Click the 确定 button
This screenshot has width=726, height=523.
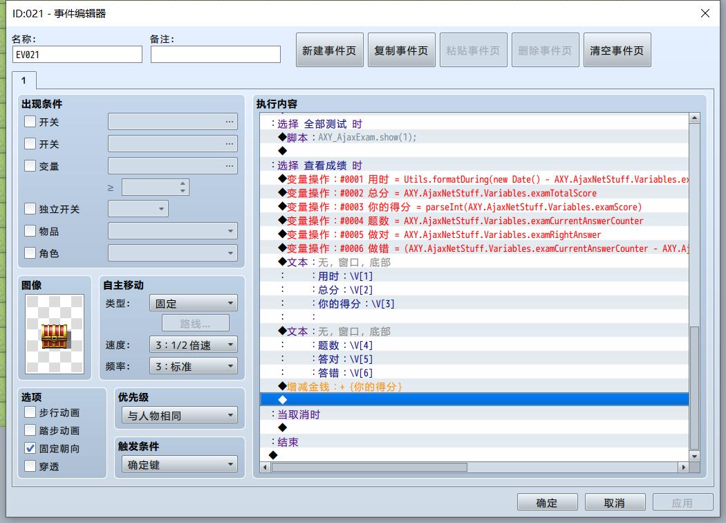point(548,503)
